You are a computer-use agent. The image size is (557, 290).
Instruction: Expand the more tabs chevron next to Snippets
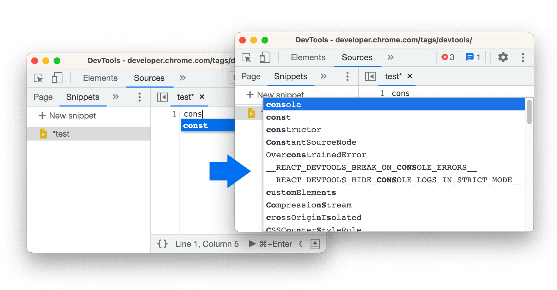coord(323,76)
